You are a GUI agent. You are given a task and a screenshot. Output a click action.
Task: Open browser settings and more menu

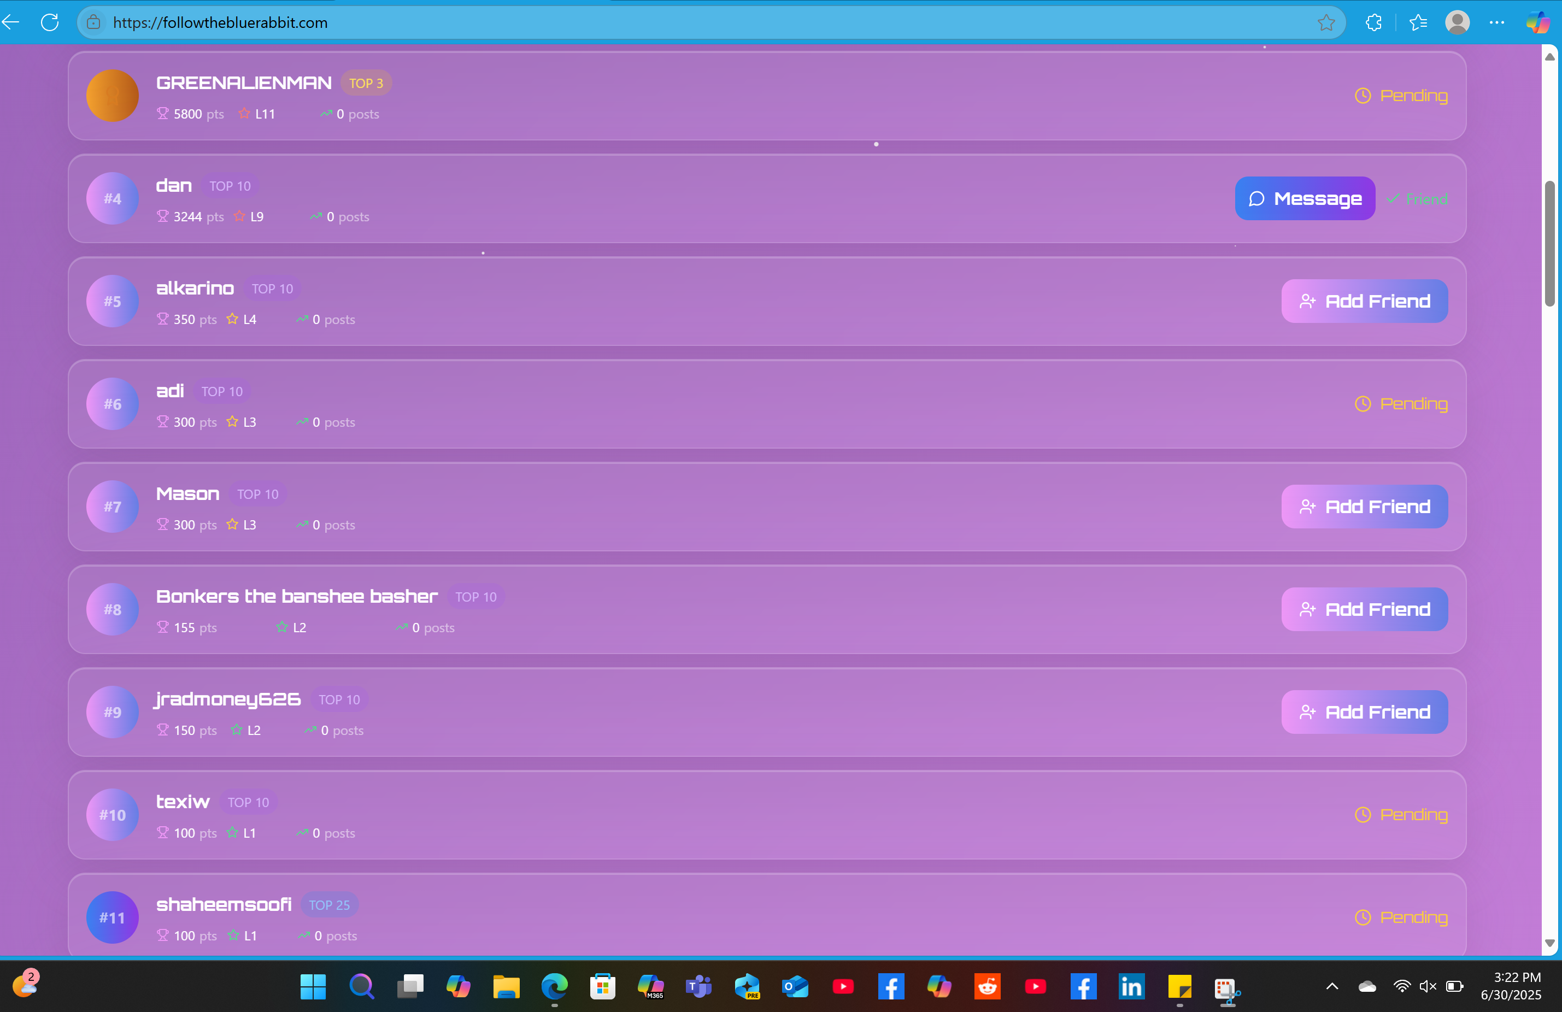pos(1497,22)
